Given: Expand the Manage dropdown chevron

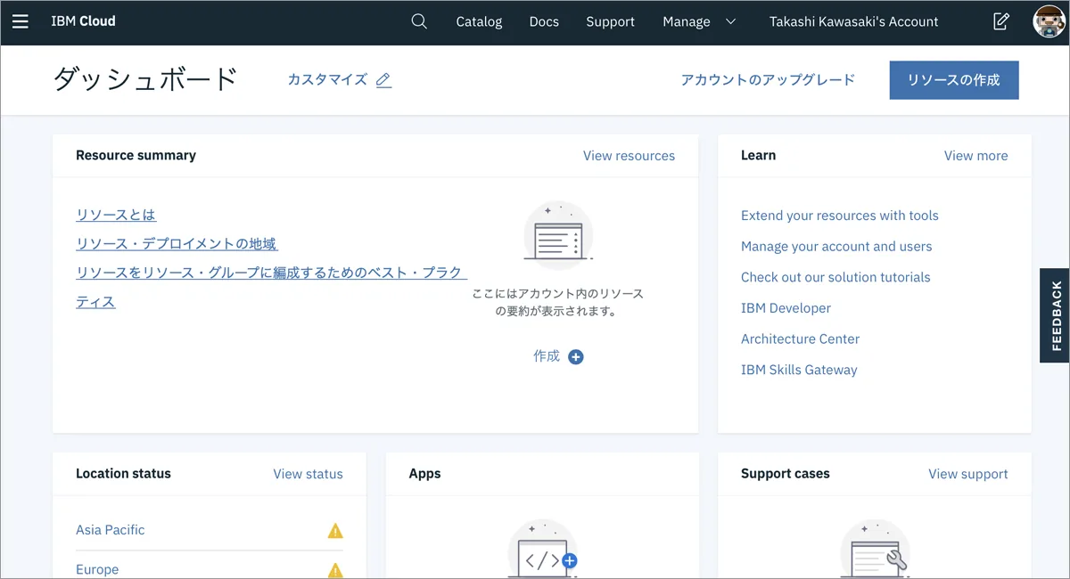Looking at the screenshot, I should [731, 21].
